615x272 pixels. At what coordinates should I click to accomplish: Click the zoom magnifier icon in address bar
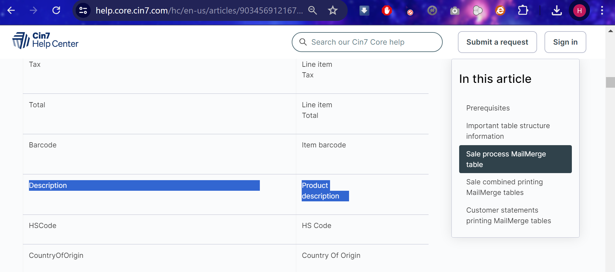point(312,11)
